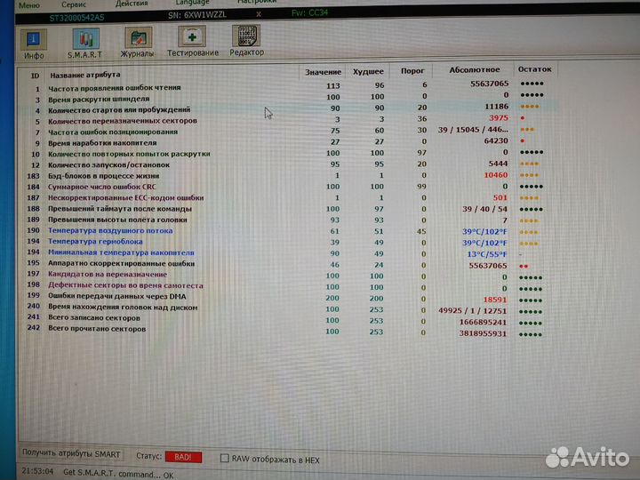This screenshot has height=480, width=640.
Task: Select row Количество запусков/остановок
Action: [288, 164]
